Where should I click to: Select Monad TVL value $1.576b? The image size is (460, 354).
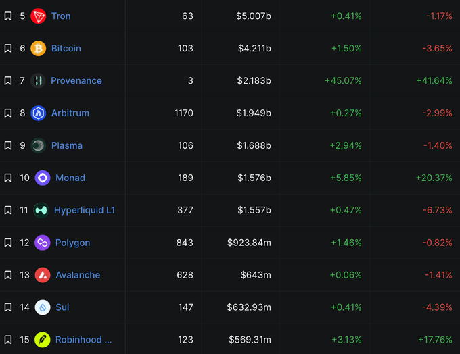[254, 178]
